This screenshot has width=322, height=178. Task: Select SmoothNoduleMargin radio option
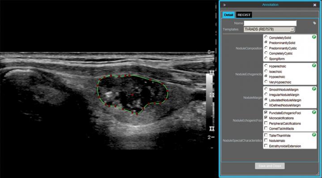266,89
